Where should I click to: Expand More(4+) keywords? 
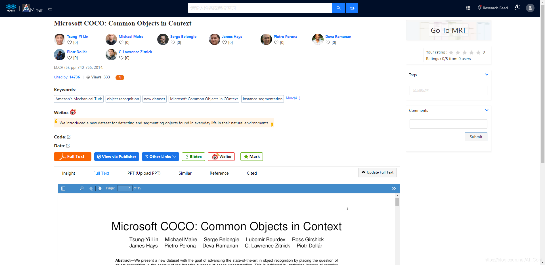pos(293,98)
